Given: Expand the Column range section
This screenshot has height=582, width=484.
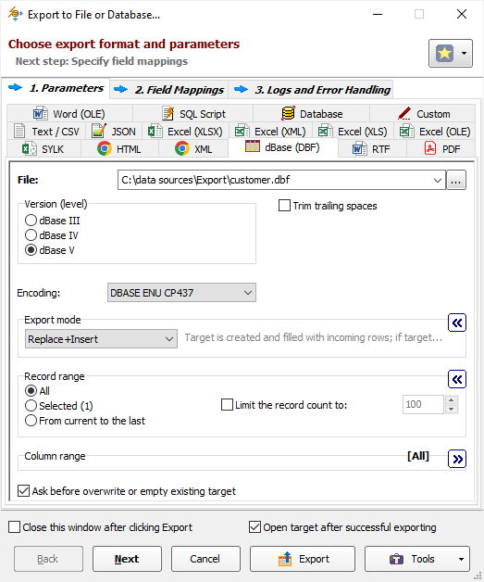Looking at the screenshot, I should point(457,459).
